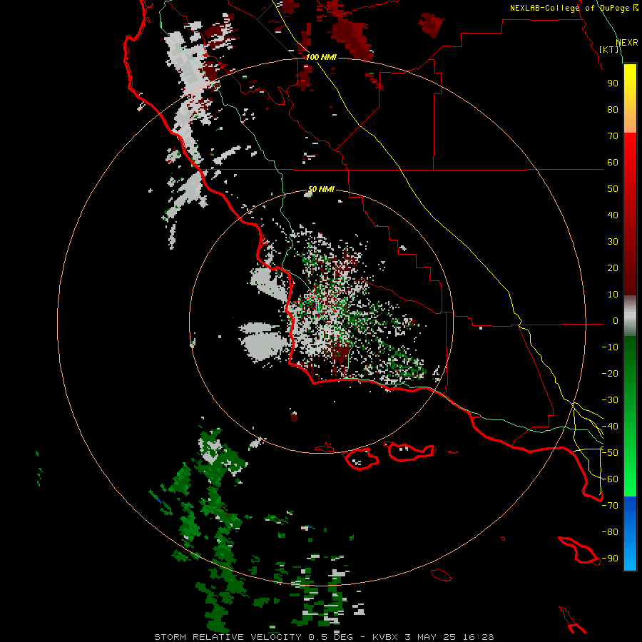
Task: Click the 100 NMI range ring label
Action: click(321, 57)
